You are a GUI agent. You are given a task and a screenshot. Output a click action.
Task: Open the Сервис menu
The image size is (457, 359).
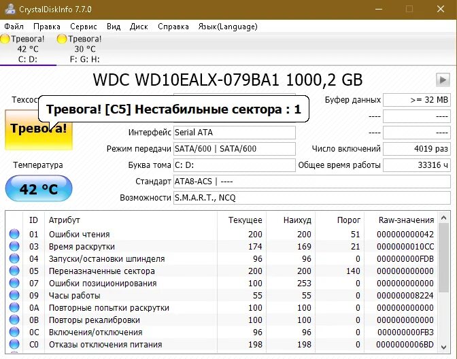point(84,27)
